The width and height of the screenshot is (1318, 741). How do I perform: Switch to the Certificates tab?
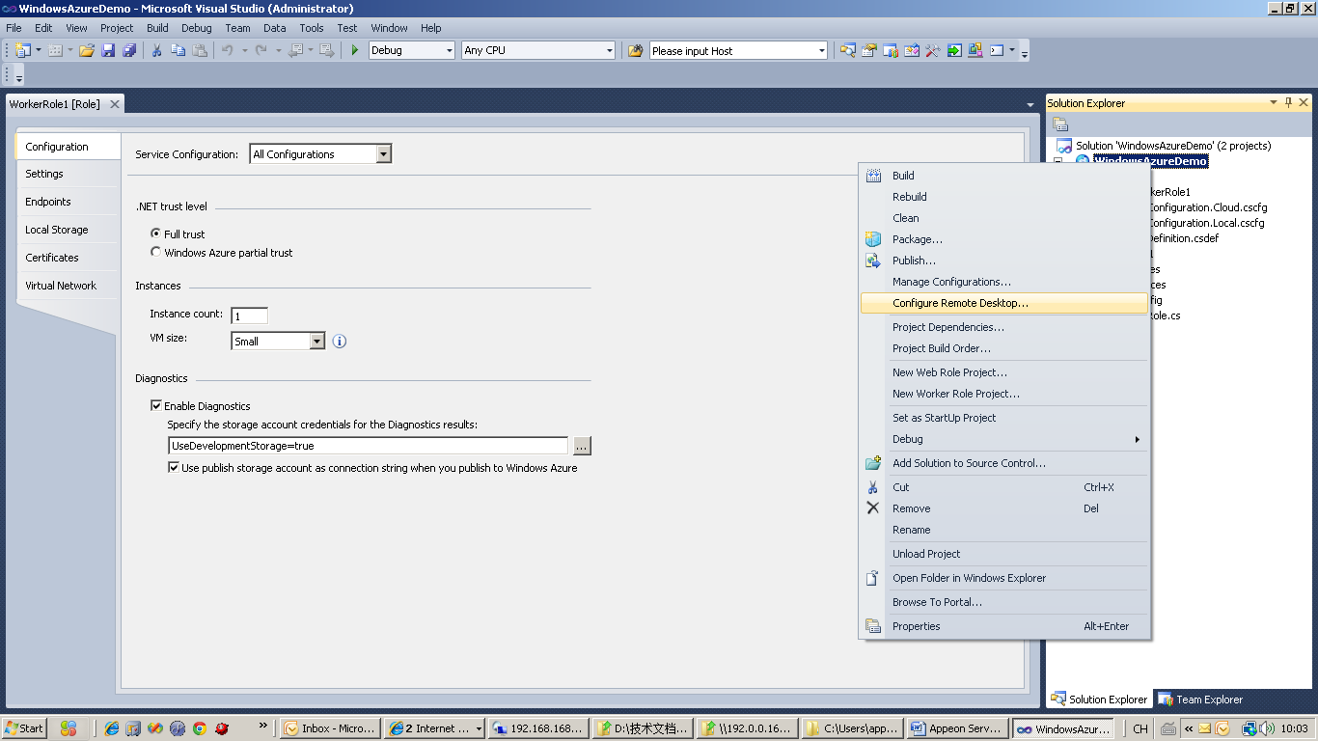[x=68, y=258]
